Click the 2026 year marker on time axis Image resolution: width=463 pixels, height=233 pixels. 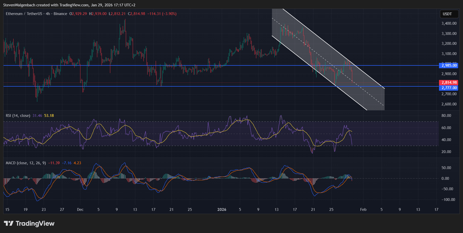coord(222,210)
